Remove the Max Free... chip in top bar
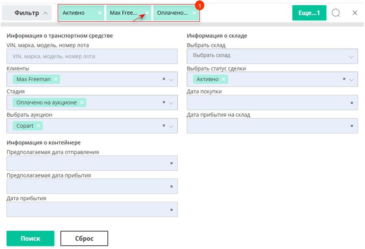 point(147,13)
